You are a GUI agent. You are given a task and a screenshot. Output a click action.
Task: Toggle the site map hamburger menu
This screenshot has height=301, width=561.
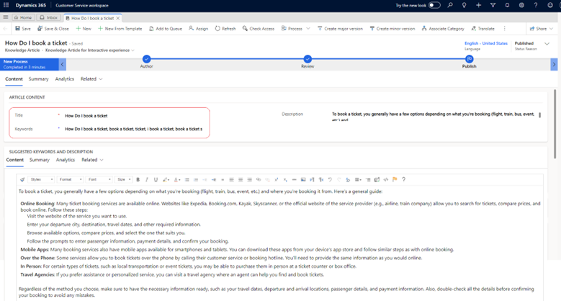point(5,17)
